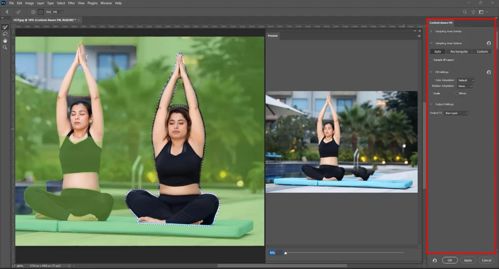Open the Plugins menu

tap(92, 3)
